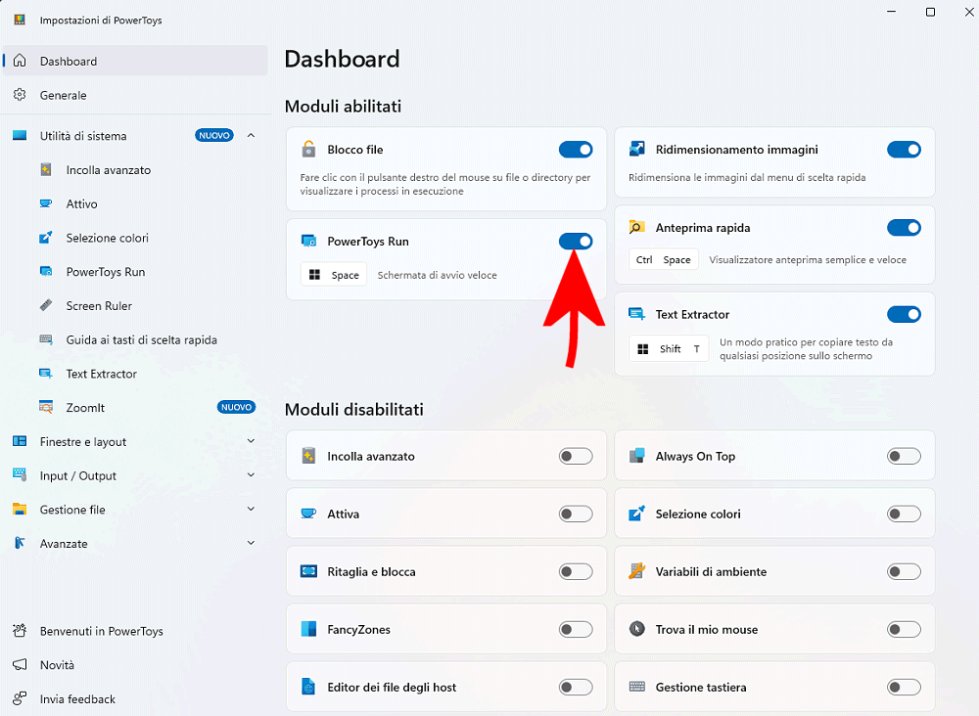This screenshot has height=716, width=979.
Task: Select ZoomIt in the sidebar
Action: (x=134, y=407)
